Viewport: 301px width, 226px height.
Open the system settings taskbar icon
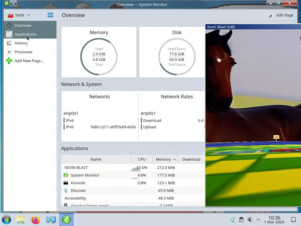pos(51,220)
